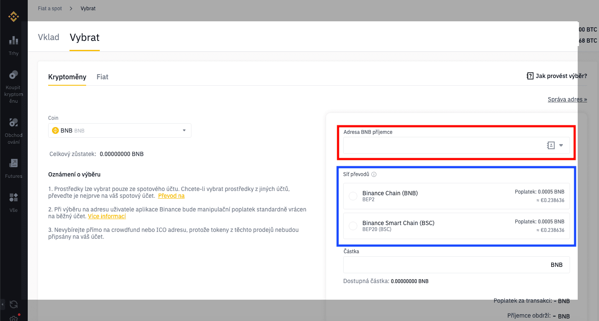The width and height of the screenshot is (599, 321).
Task: Click the Oznámení o výběru heading
Action: coord(74,174)
